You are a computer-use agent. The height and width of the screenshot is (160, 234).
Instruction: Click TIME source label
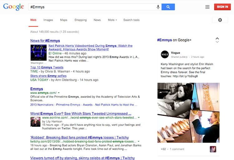34,71
